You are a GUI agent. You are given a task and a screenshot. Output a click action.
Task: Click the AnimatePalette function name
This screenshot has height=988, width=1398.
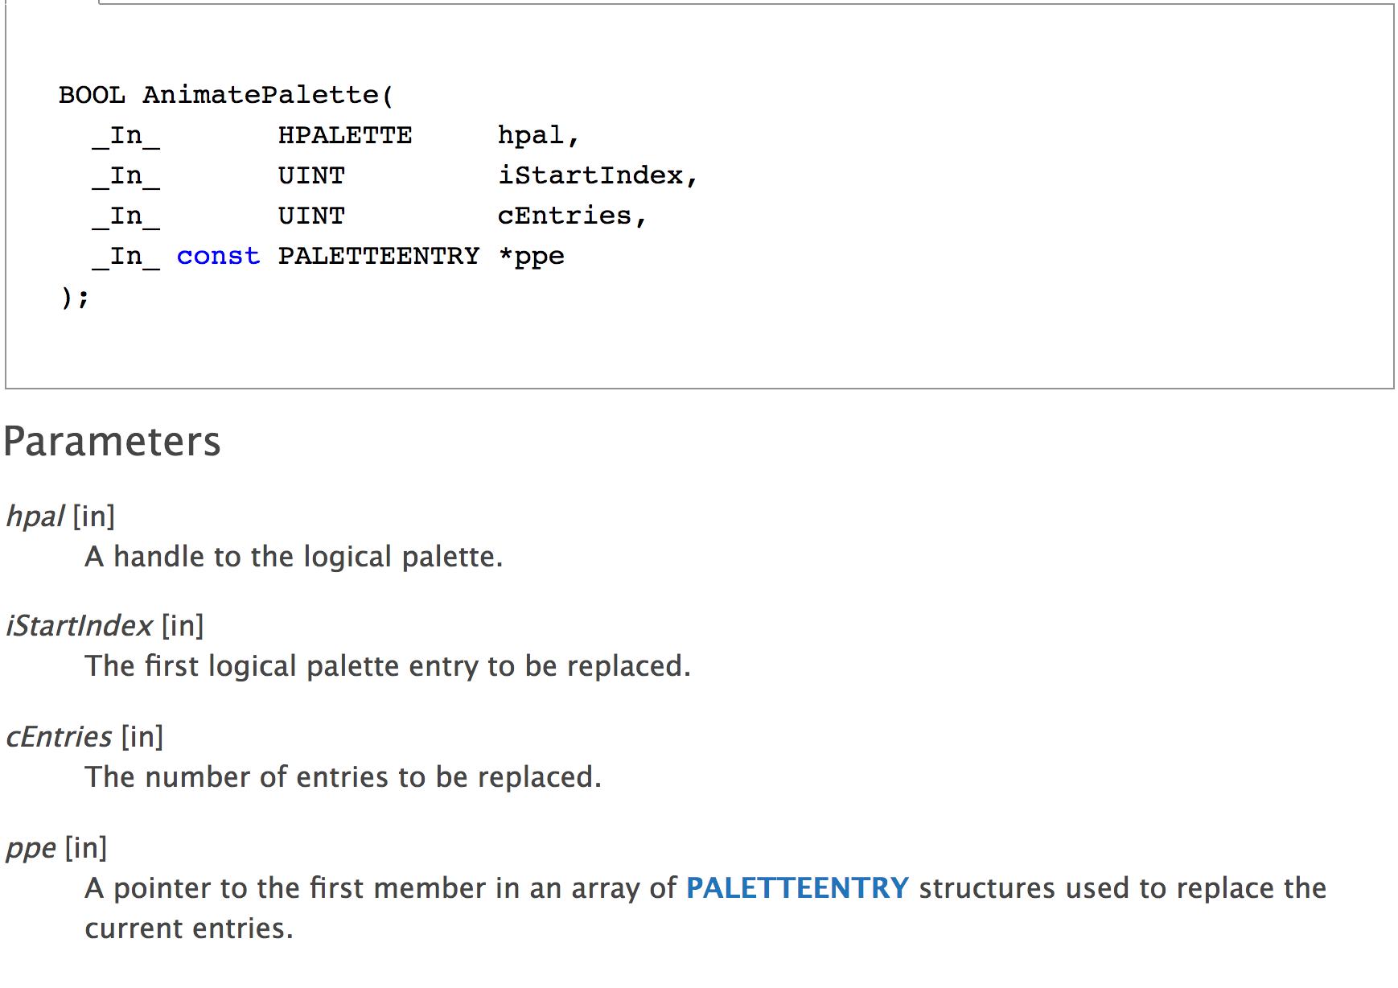coord(261,95)
